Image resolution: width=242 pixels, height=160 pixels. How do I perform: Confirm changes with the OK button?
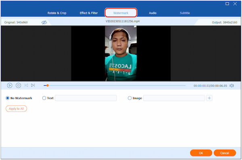201,153
